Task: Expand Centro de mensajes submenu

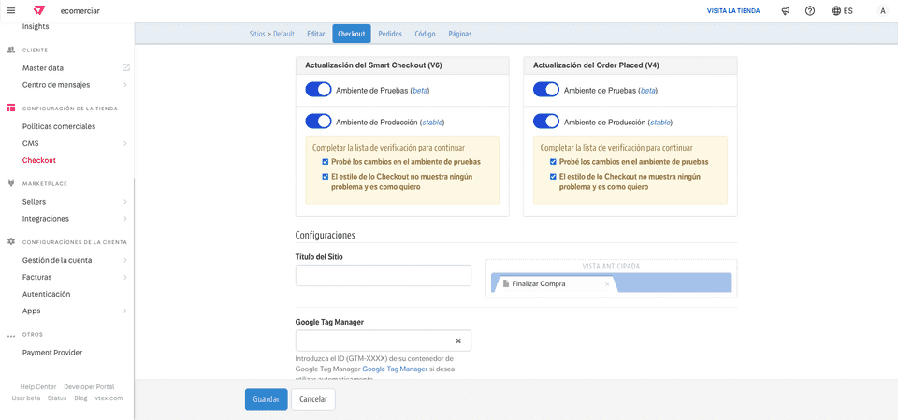Action: coord(125,85)
